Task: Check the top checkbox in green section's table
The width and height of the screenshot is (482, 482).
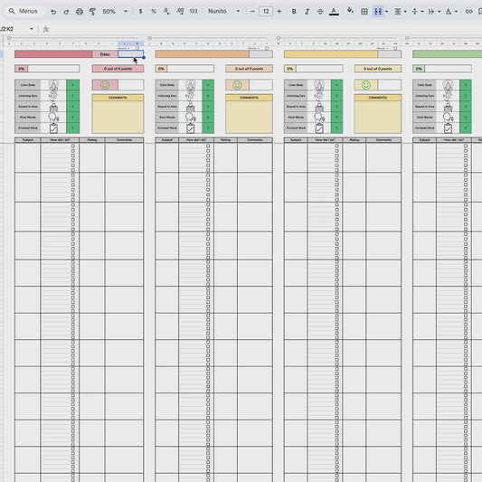Action: 466,146
